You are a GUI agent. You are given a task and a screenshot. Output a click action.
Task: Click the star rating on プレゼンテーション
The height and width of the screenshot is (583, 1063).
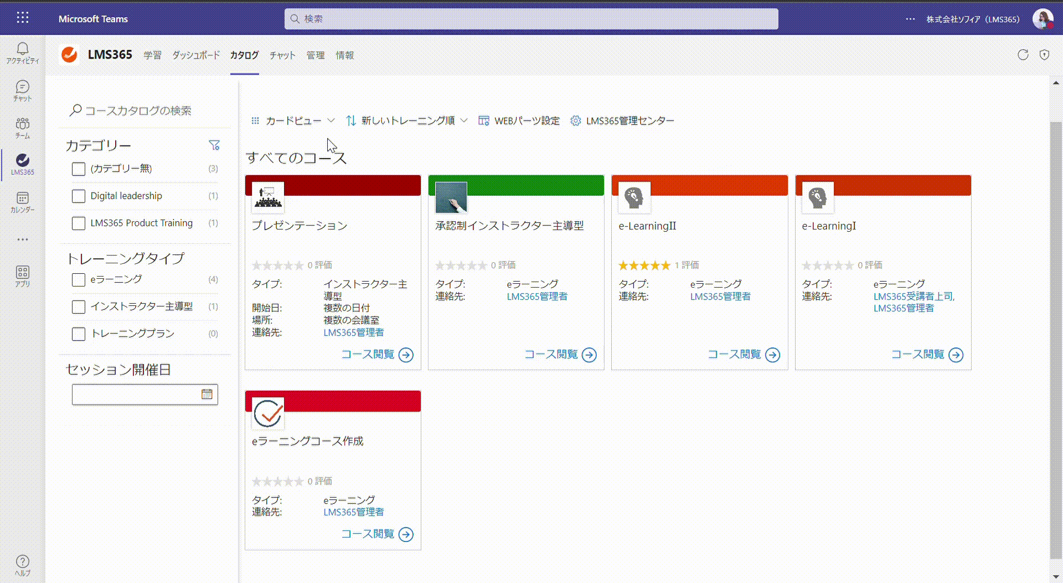pyautogui.click(x=278, y=266)
